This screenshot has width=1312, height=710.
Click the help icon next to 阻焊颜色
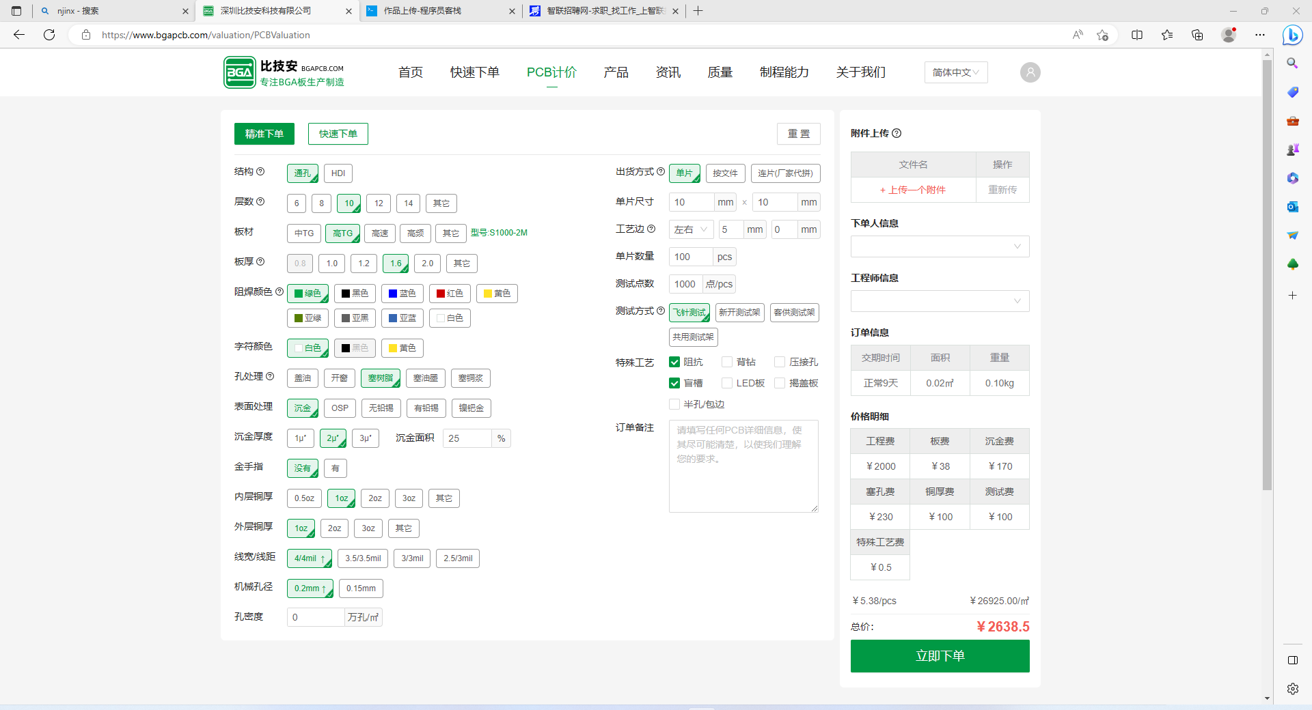click(x=279, y=292)
